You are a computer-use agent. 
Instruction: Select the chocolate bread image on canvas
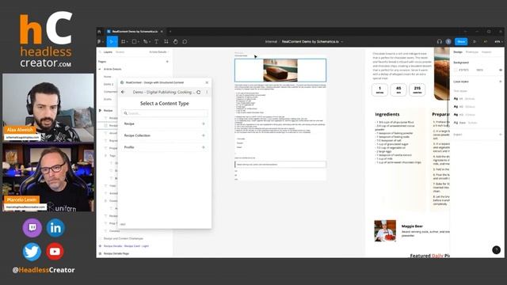pyautogui.click(x=280, y=70)
